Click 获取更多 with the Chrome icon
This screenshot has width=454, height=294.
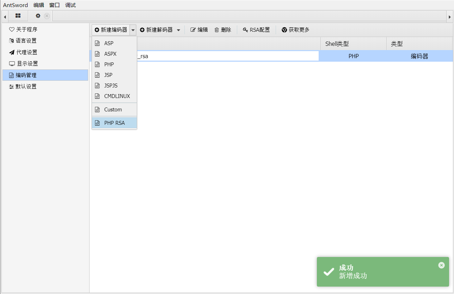(295, 30)
